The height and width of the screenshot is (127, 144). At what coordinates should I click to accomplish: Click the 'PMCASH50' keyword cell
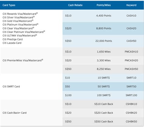pos(131,69)
